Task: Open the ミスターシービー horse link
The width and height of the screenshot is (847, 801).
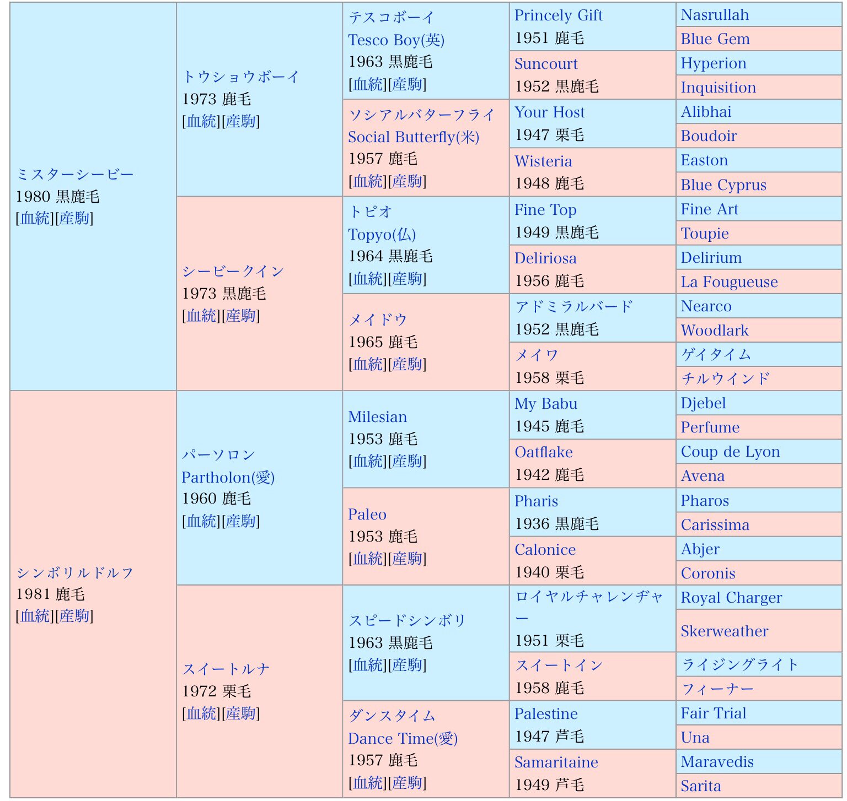Action: coord(75,175)
